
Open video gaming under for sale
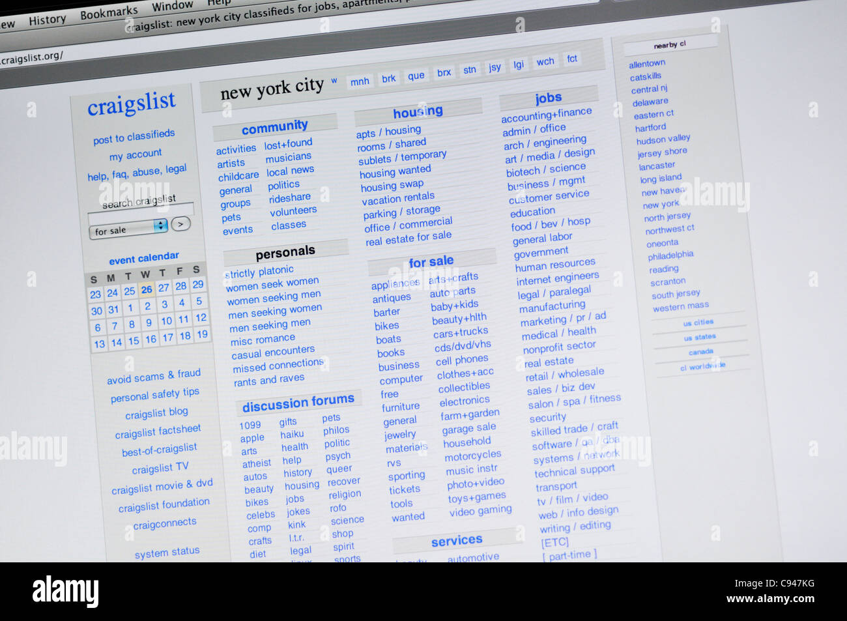(480, 512)
